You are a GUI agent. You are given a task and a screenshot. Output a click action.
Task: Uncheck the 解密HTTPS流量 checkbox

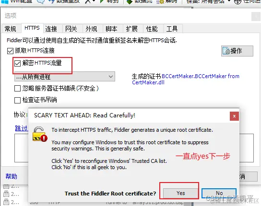[x=17, y=63]
